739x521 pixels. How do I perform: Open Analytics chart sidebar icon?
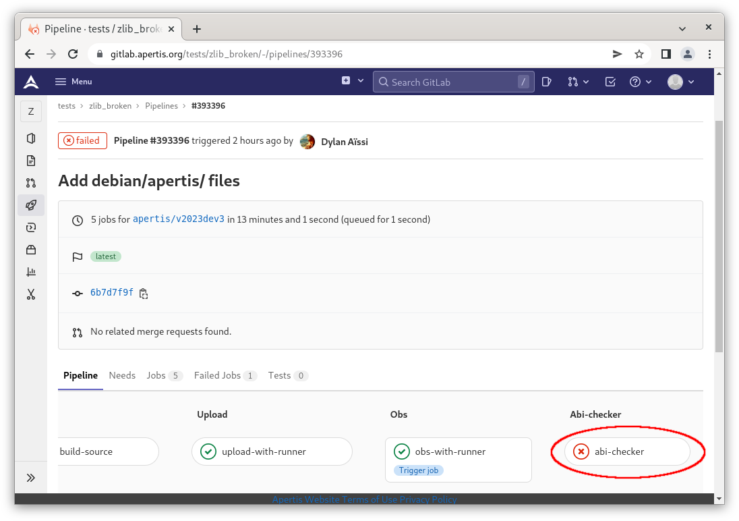tap(31, 272)
